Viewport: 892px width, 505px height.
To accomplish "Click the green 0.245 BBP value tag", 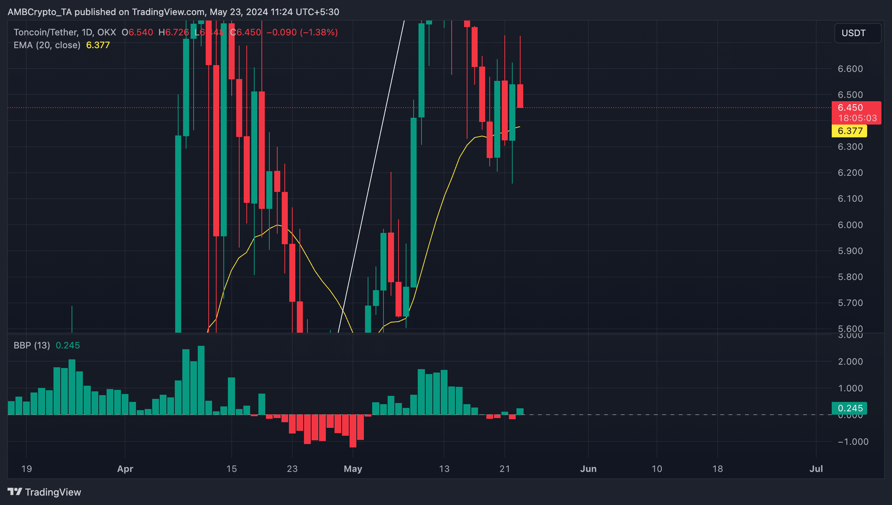I will pos(849,408).
